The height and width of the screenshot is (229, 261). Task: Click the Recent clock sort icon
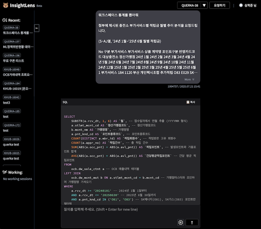point(5,20)
